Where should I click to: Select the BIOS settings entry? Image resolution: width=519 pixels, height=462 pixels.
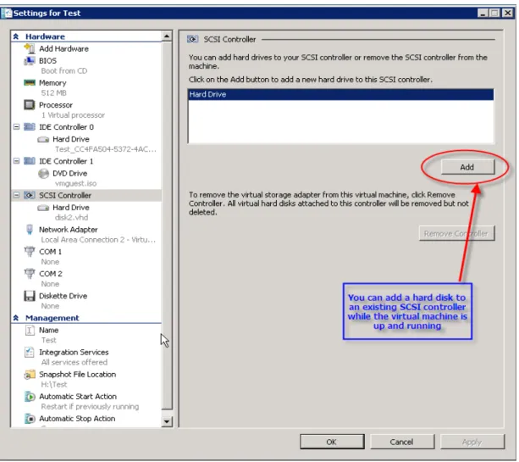click(47, 61)
